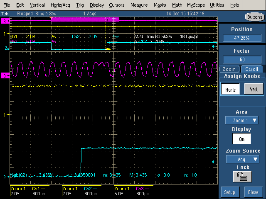Select channel 2 marker in overview graticule
The image size is (266, 199).
point(7,49)
